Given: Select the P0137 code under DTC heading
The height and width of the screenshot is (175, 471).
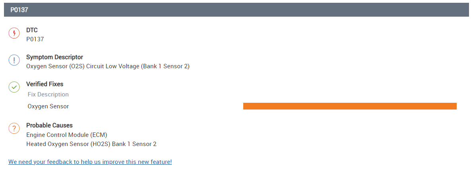Looking at the screenshot, I should [x=35, y=39].
